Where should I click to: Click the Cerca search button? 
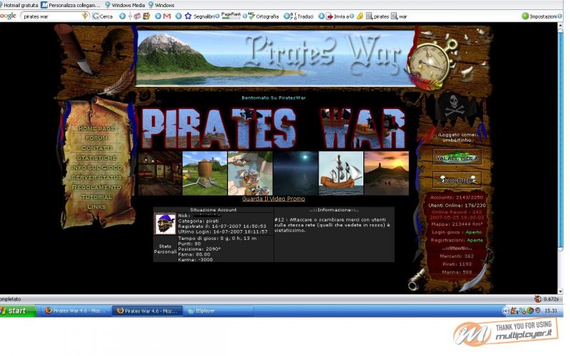tap(103, 16)
